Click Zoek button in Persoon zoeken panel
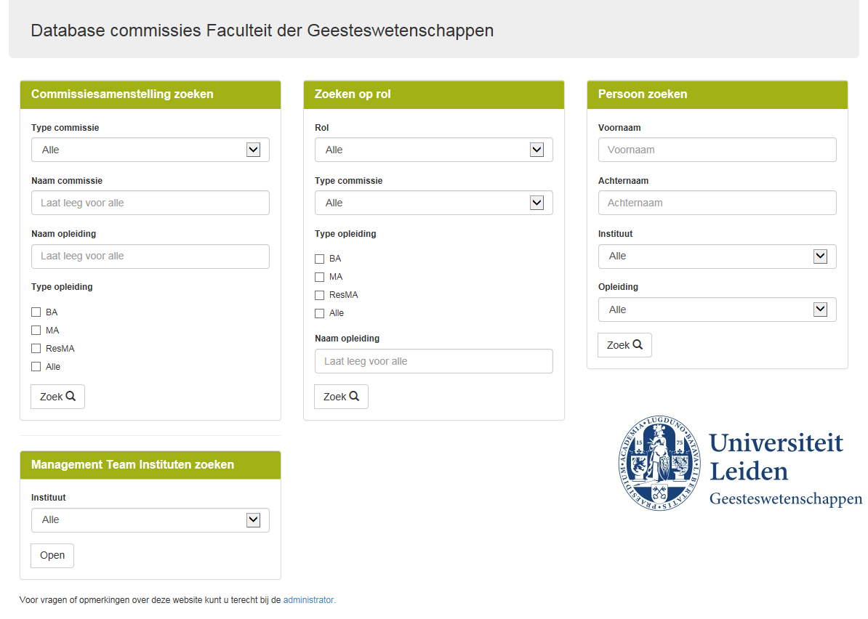The height and width of the screenshot is (619, 868). click(x=624, y=345)
